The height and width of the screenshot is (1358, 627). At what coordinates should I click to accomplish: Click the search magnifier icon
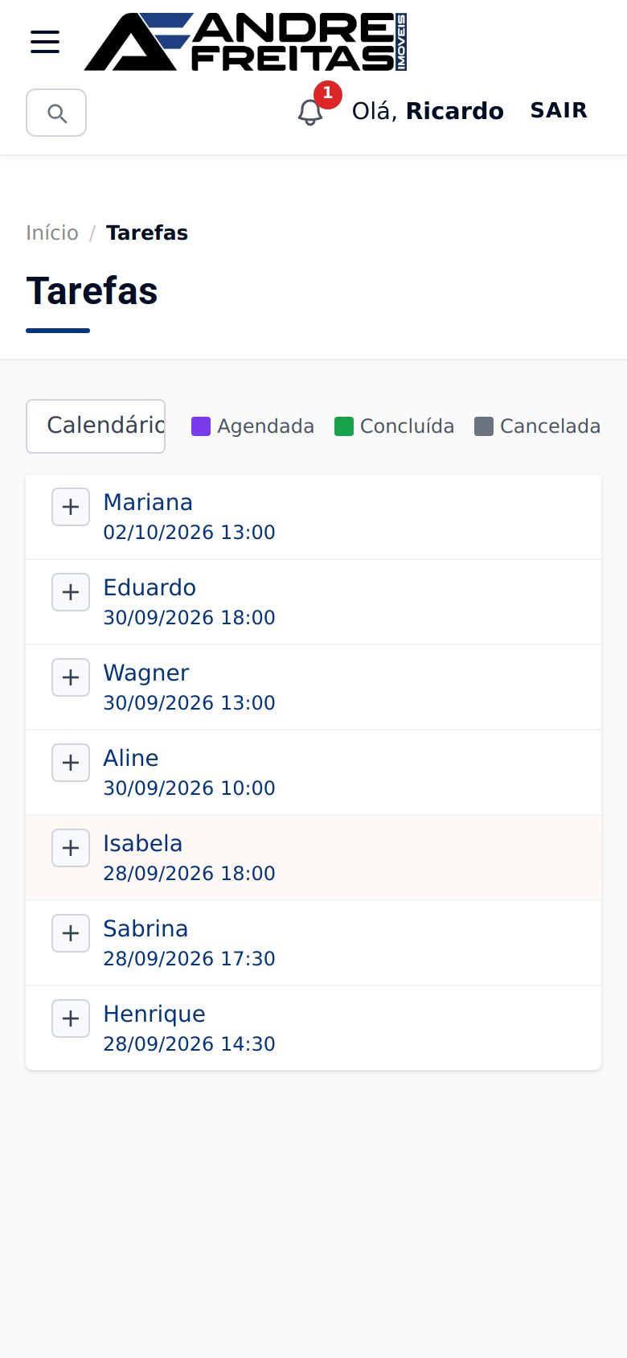click(x=56, y=113)
